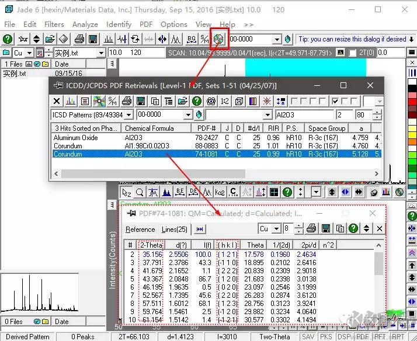This screenshot has height=341, width=417.
Task: Switch to the Reference tab
Action: pyautogui.click(x=140, y=229)
